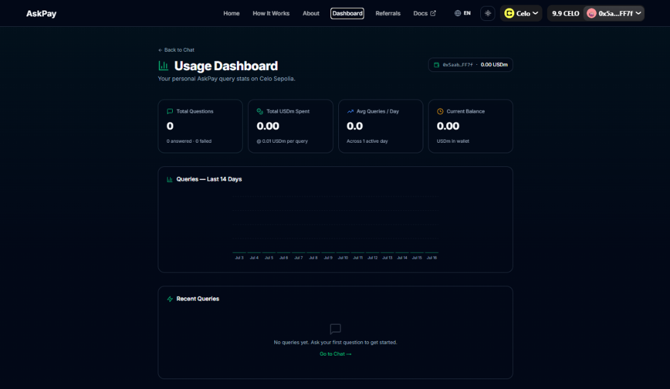Click the Jul 9 chart label

(x=328, y=258)
